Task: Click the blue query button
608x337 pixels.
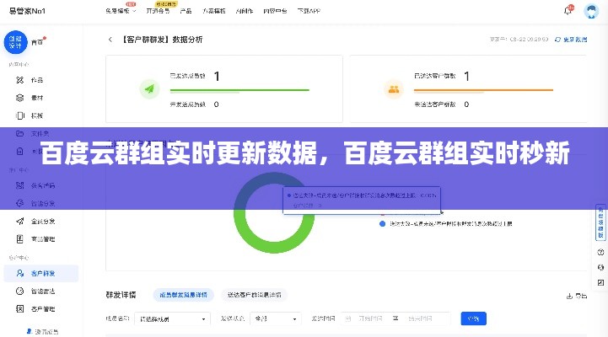Action: (473, 319)
